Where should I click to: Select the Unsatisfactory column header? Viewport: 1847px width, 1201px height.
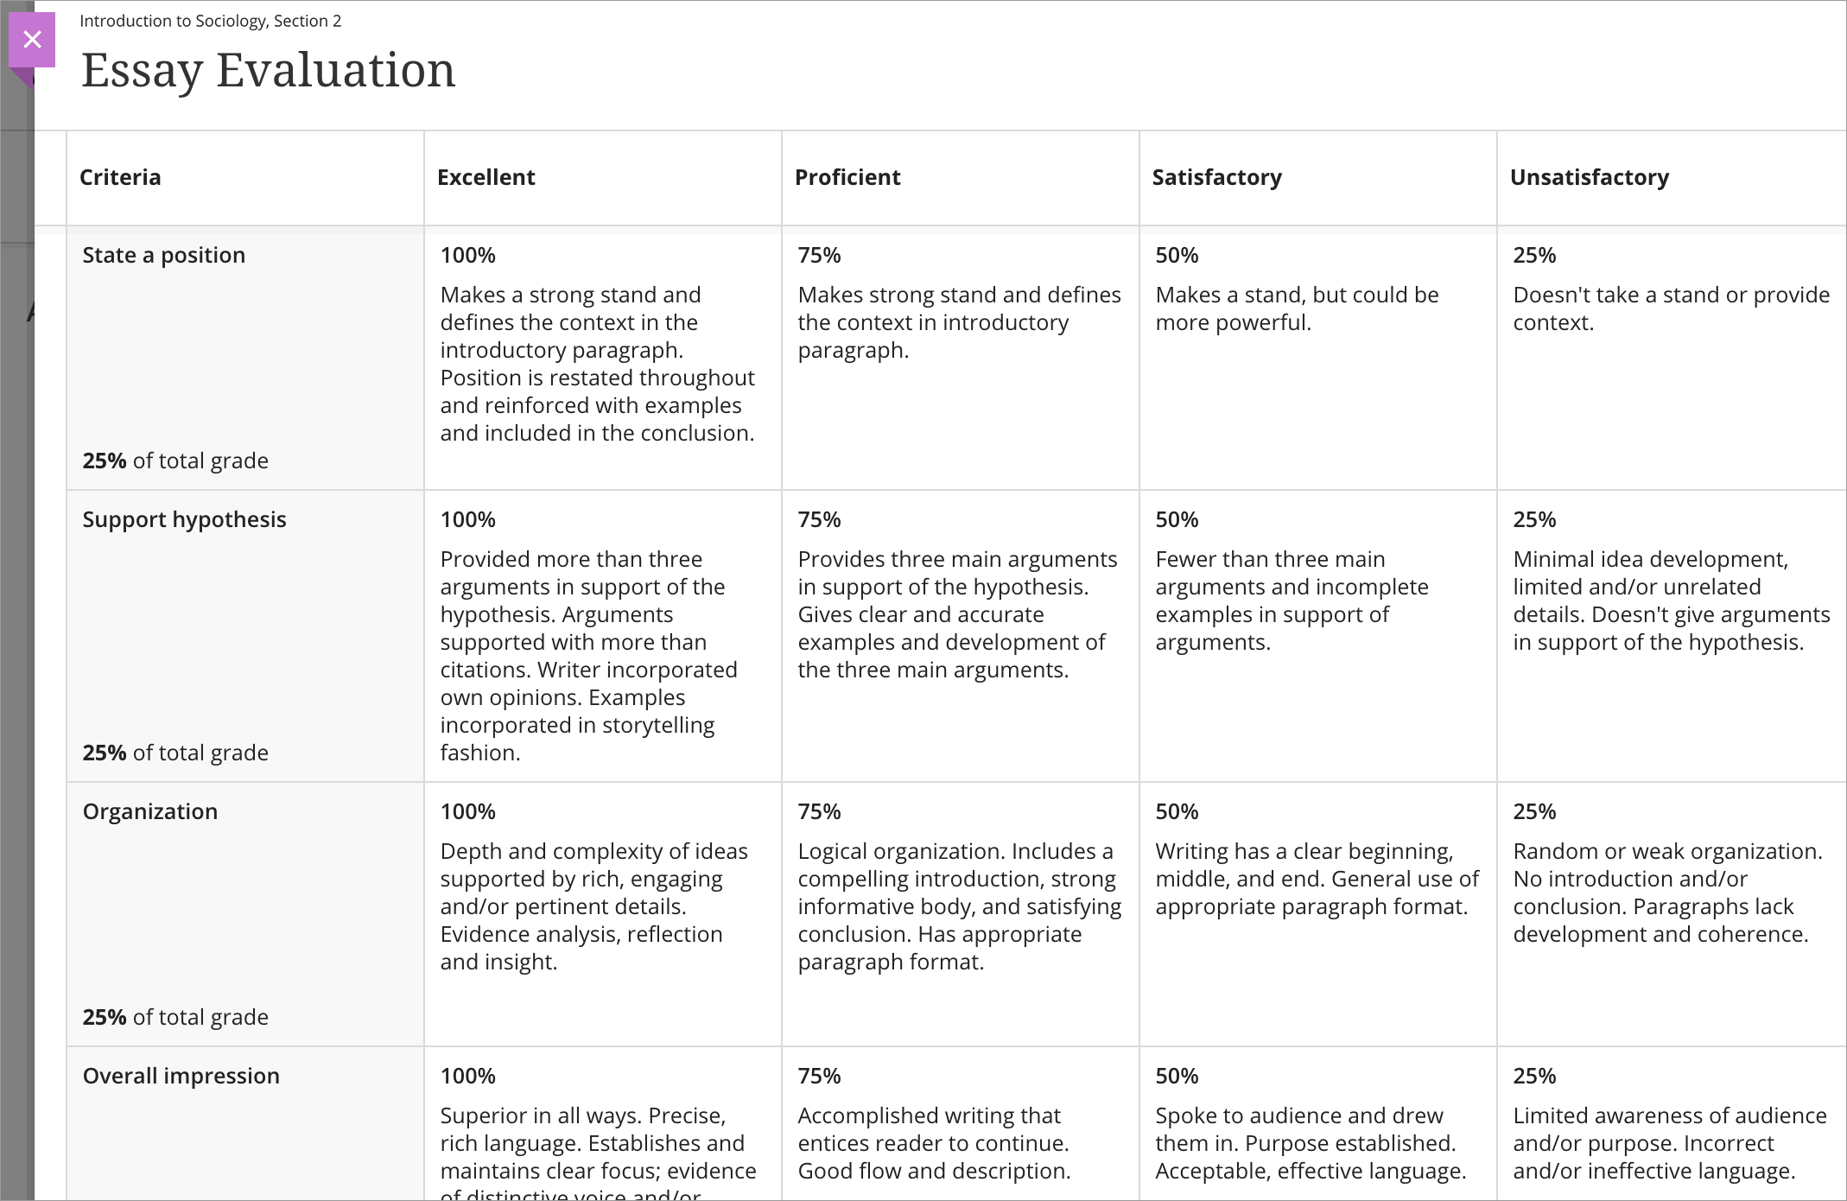pyautogui.click(x=1590, y=177)
